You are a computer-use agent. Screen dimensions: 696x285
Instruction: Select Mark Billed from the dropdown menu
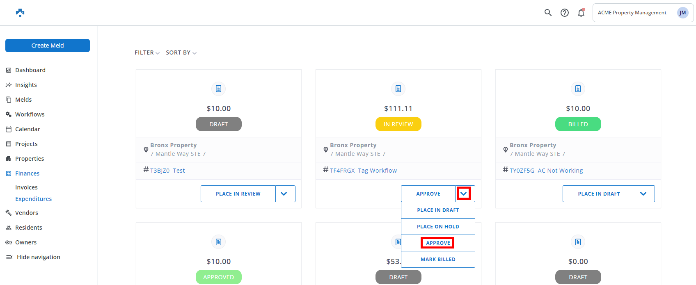(x=438, y=260)
